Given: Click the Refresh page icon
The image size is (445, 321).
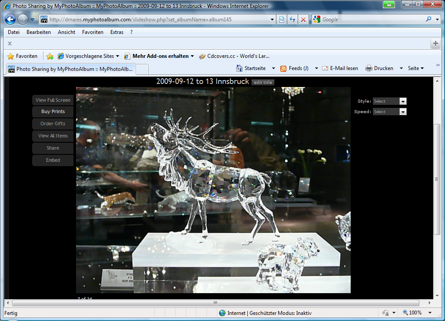Looking at the screenshot, I should (x=292, y=20).
